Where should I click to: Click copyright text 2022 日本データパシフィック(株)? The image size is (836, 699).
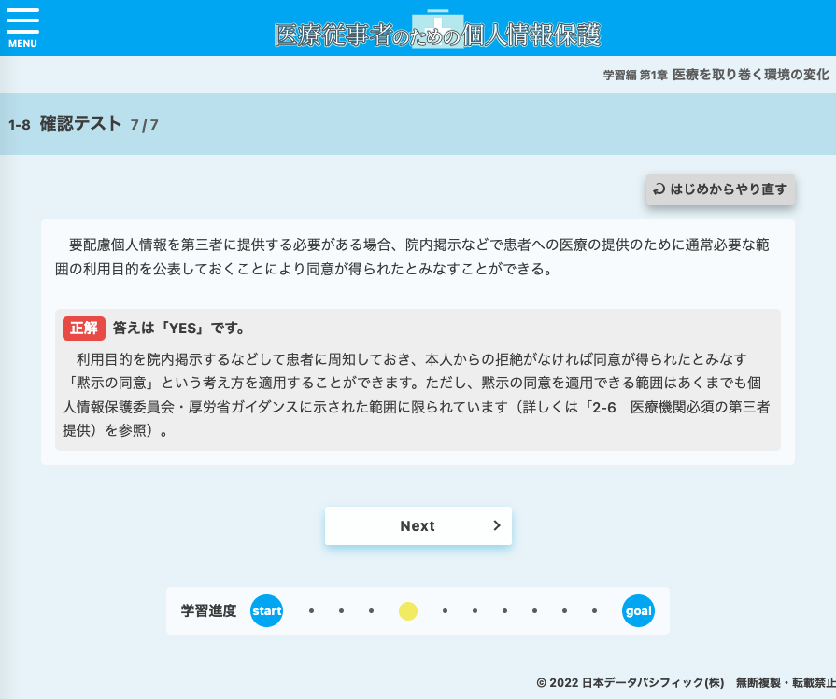click(x=631, y=682)
